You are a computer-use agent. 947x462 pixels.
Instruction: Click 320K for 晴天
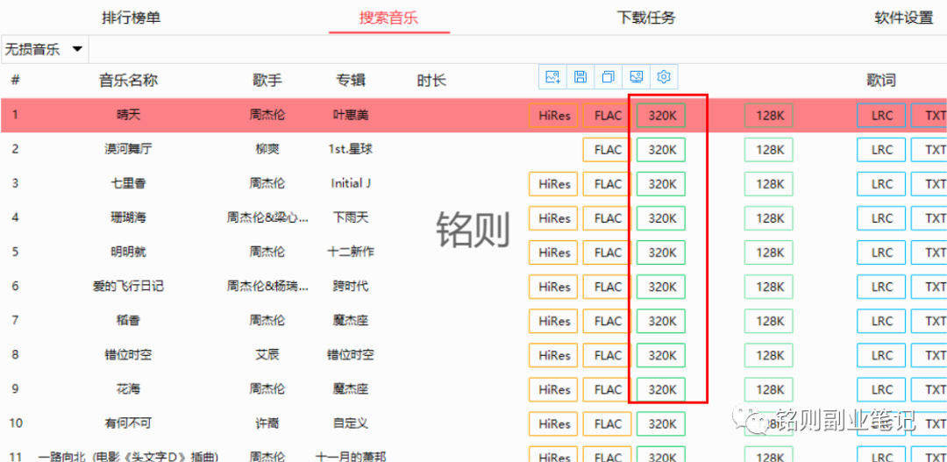click(661, 116)
